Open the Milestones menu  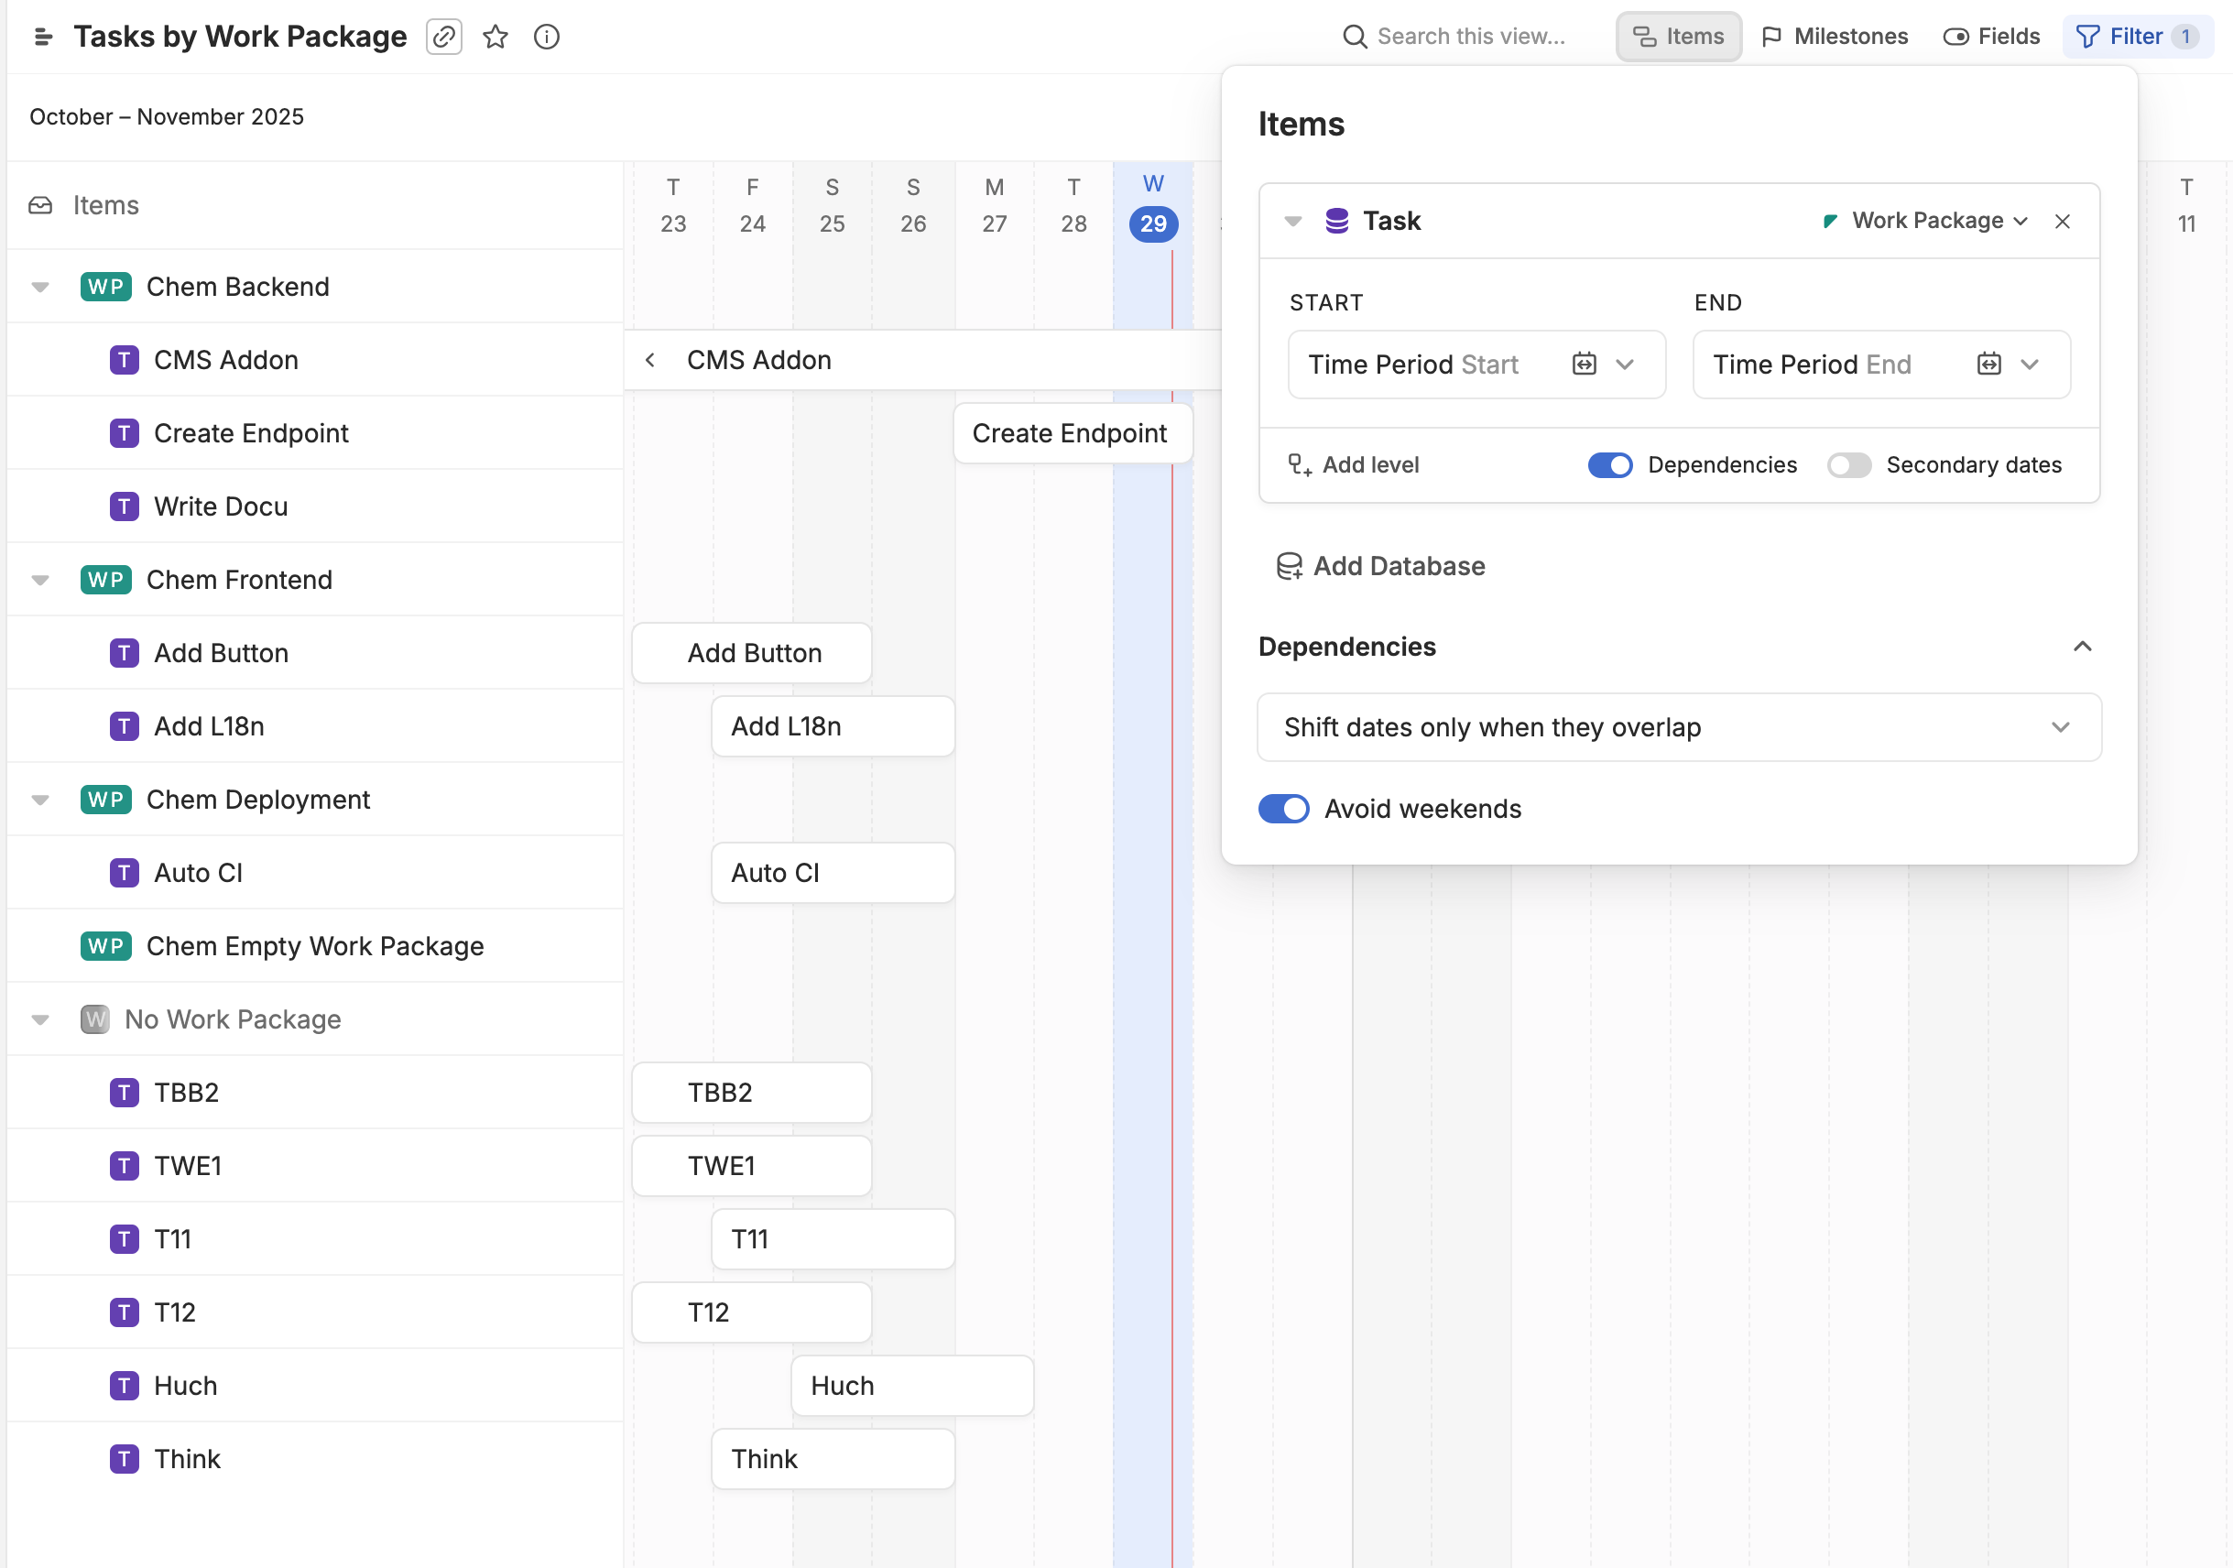pyautogui.click(x=1835, y=37)
